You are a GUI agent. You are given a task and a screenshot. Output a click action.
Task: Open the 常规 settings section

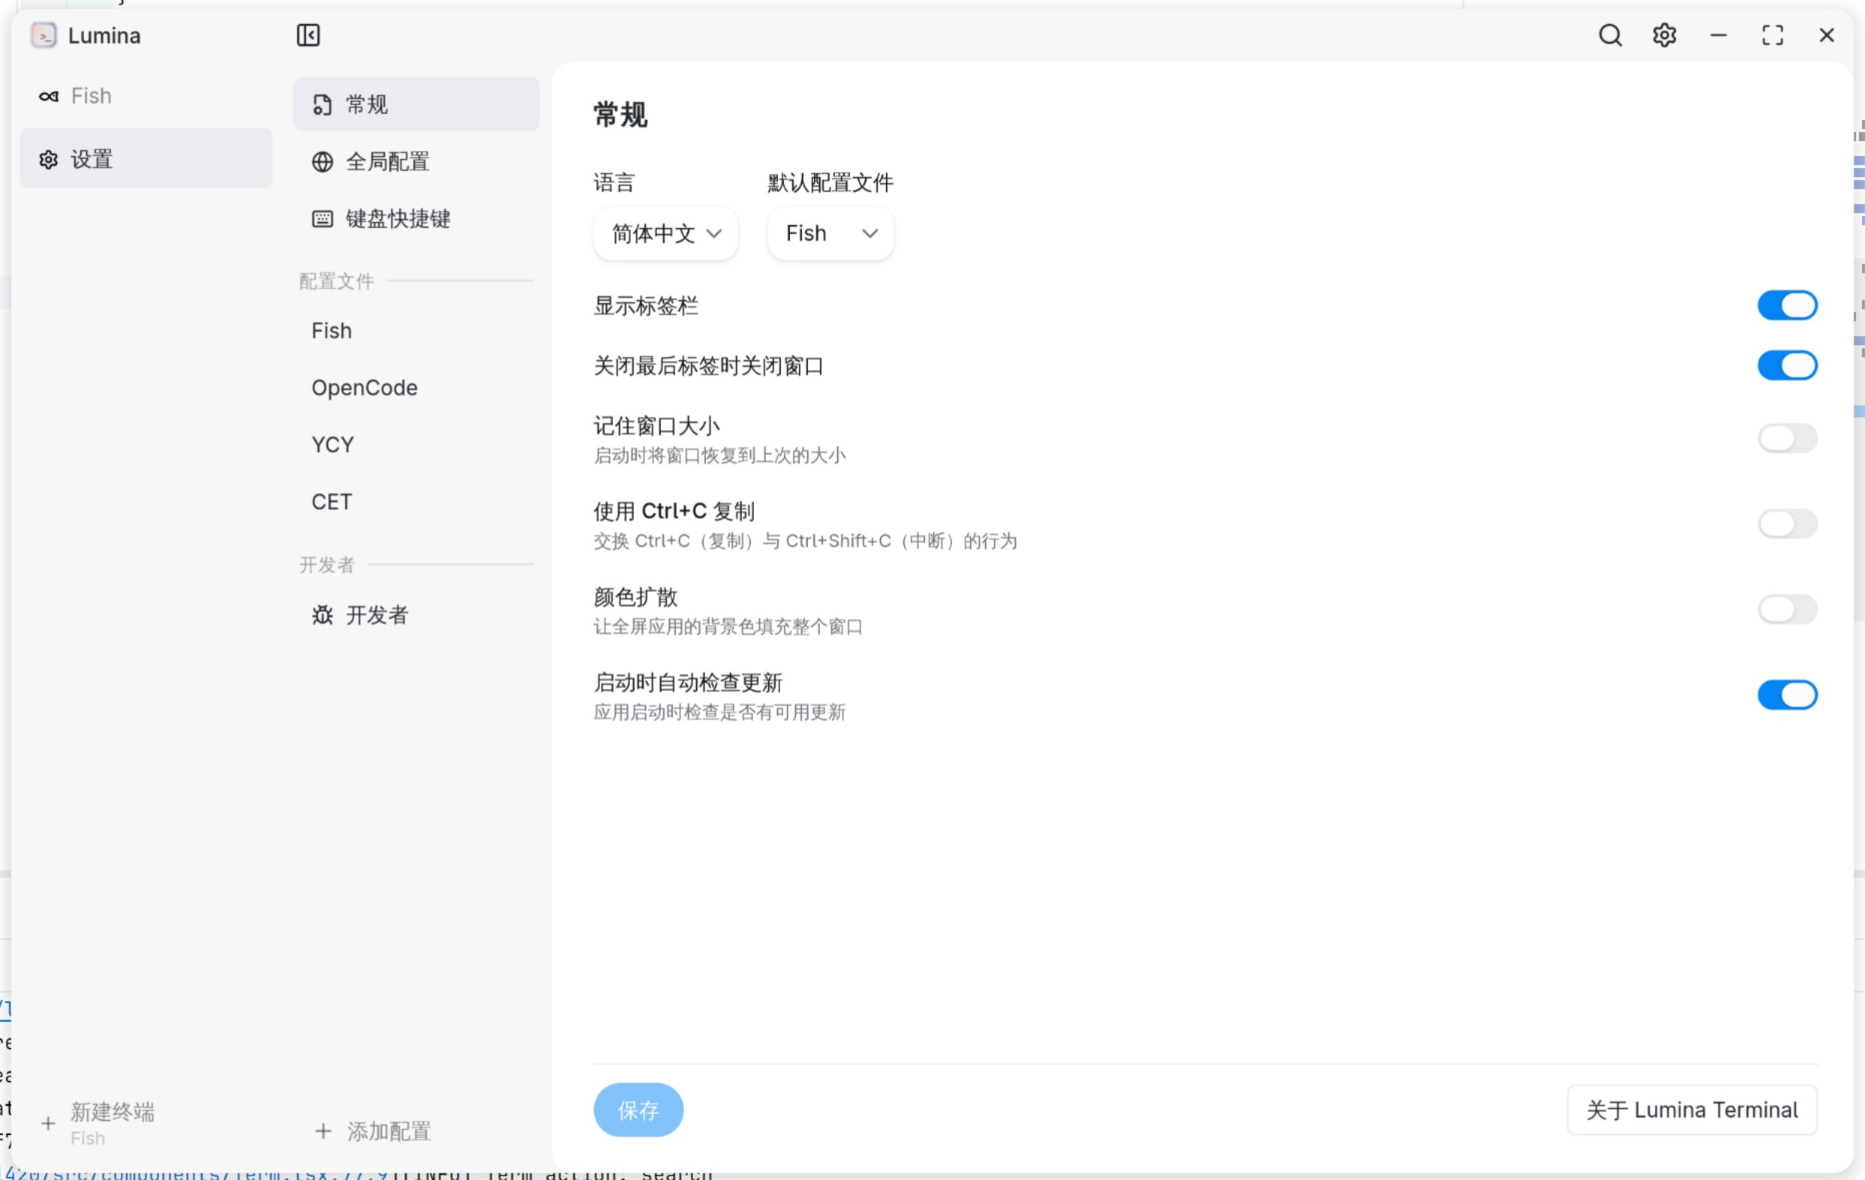[x=416, y=104]
